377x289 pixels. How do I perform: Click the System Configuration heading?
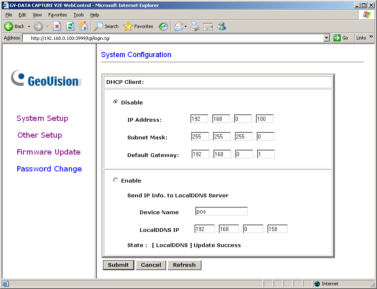(x=136, y=55)
